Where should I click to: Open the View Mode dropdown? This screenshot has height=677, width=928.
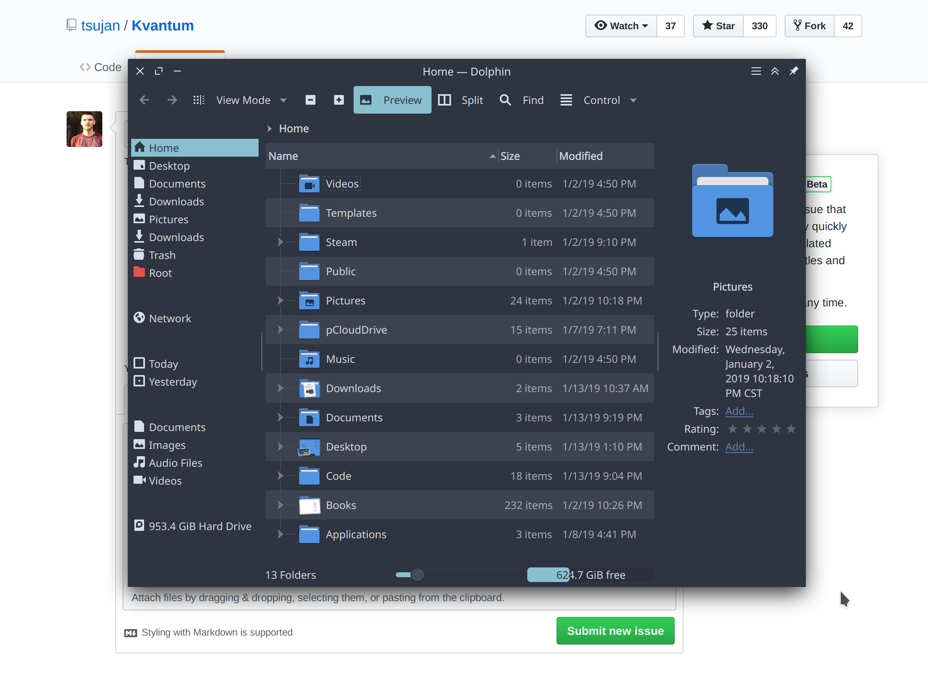click(251, 99)
